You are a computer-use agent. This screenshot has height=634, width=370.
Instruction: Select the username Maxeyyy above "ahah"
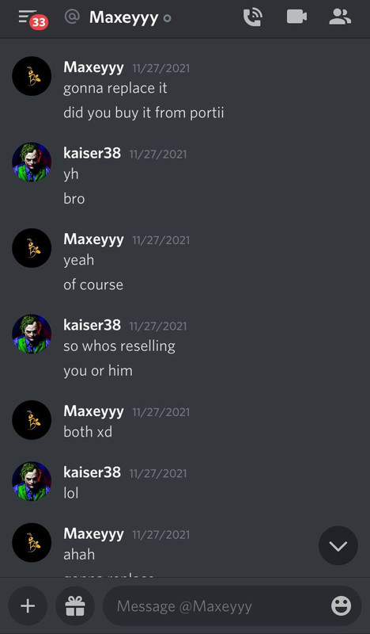point(93,533)
